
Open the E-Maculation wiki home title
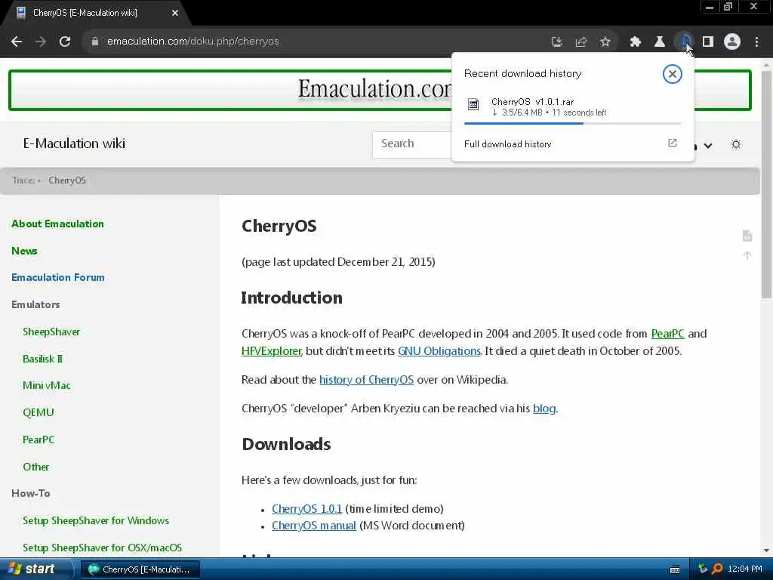point(74,143)
